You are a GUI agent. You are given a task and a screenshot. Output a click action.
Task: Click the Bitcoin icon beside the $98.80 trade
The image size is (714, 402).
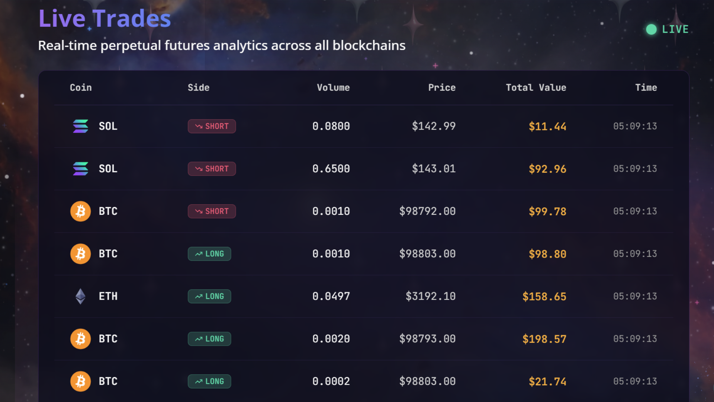pyautogui.click(x=80, y=254)
